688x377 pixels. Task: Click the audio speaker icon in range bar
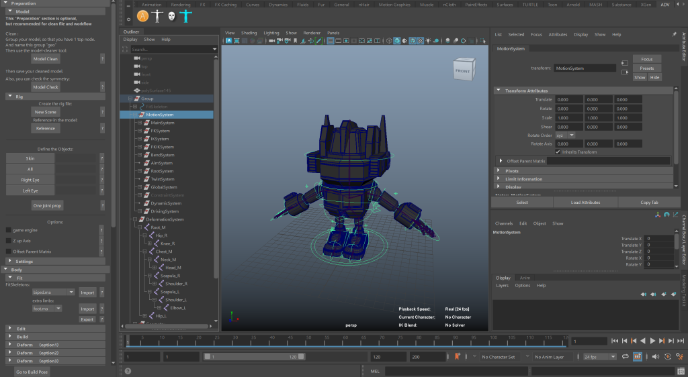(x=656, y=357)
